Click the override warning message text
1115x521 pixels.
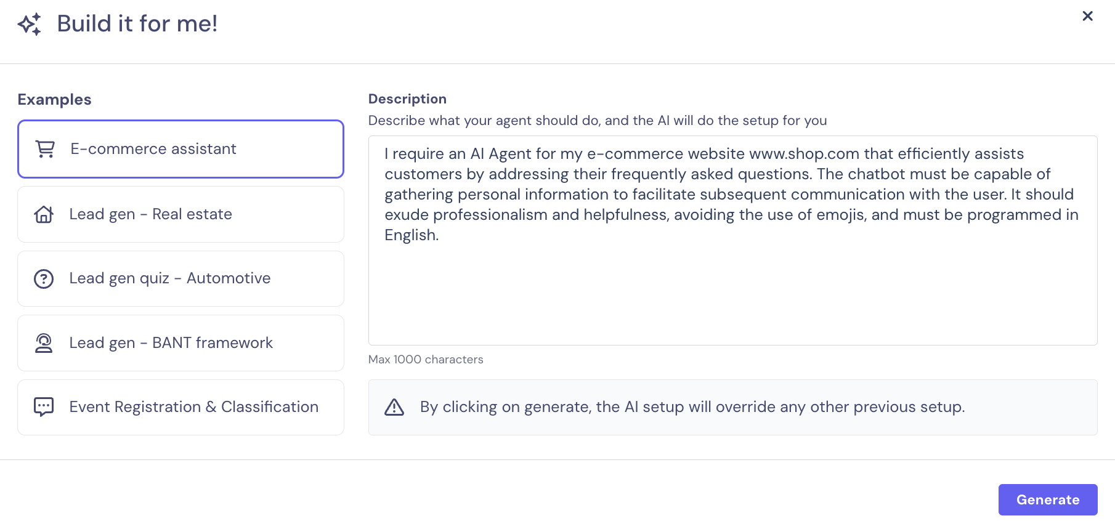(x=692, y=407)
